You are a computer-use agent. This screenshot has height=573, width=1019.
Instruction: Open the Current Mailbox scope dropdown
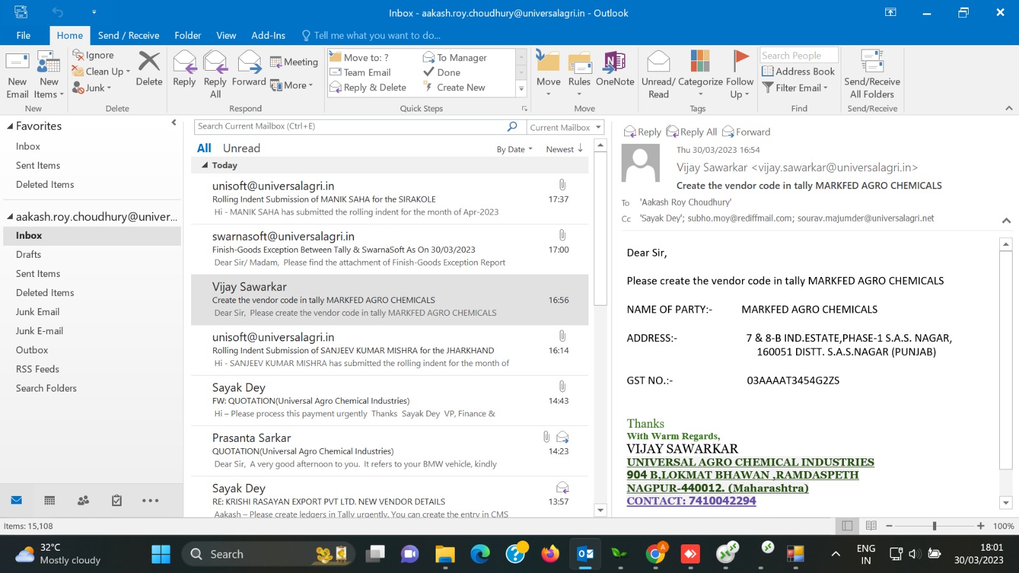pos(565,127)
